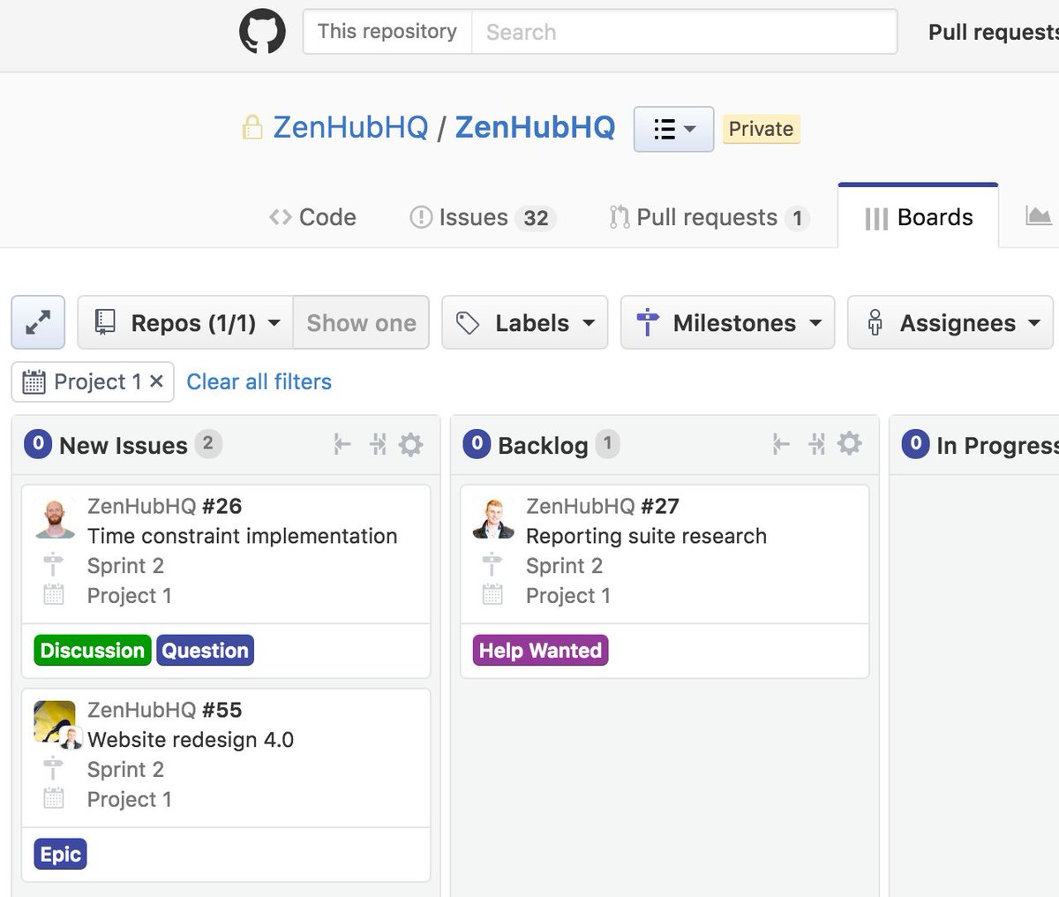This screenshot has height=897, width=1059.
Task: Click the New Issues card count badge
Action: tap(207, 443)
